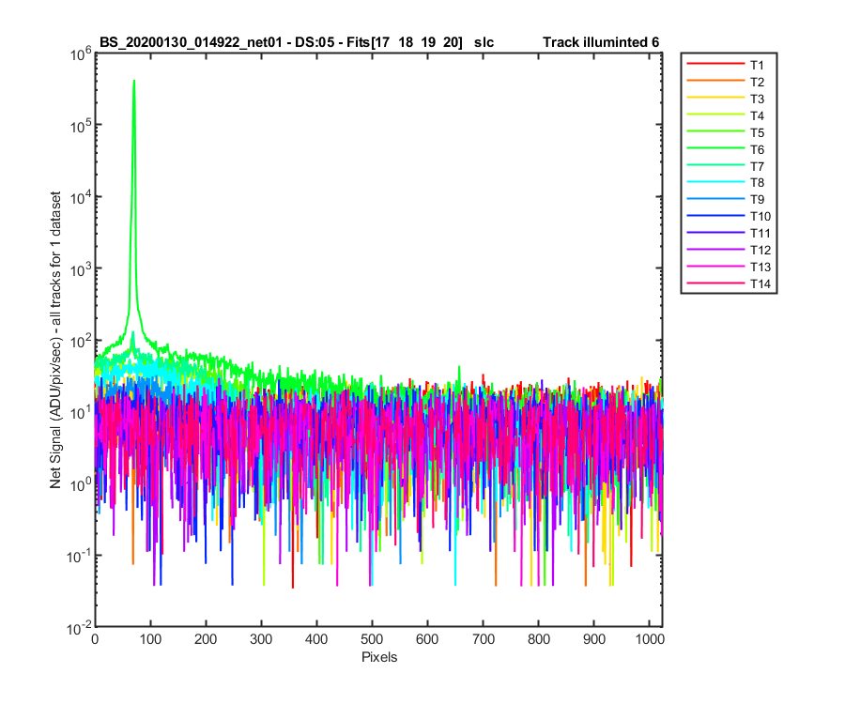Select the T12 legend entry
The height and width of the screenshot is (704, 845).
pos(729,250)
